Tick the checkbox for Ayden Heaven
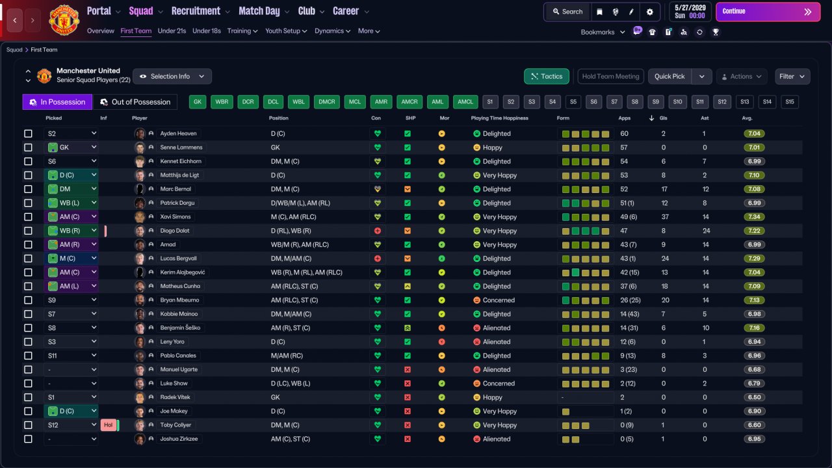832x468 pixels. 28,133
